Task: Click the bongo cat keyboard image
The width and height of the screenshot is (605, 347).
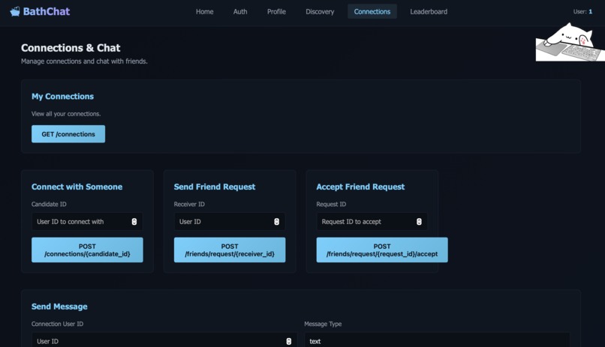Action: click(x=570, y=42)
